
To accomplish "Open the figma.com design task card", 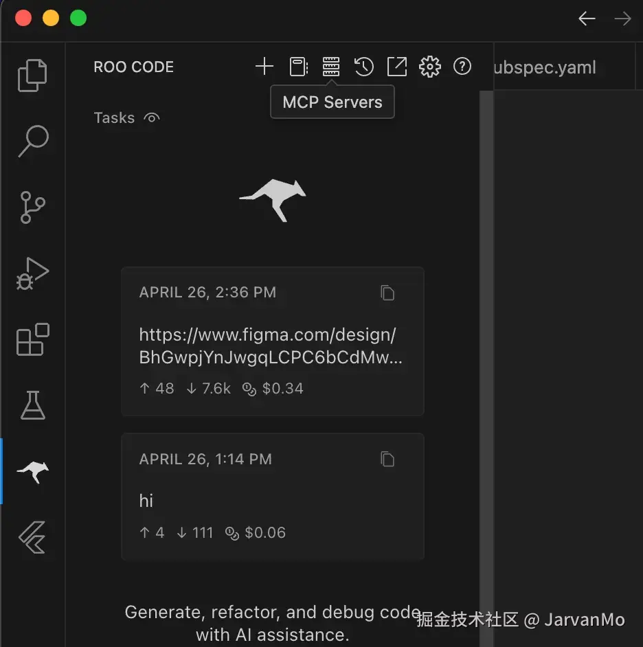I will 273,341.
